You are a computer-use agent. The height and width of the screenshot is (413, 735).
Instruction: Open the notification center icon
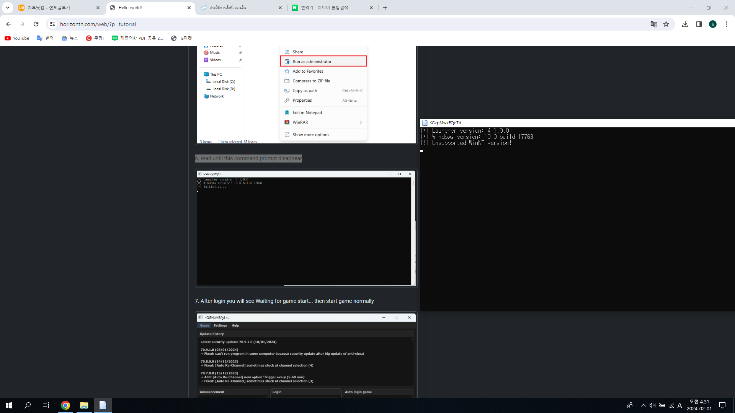[722, 405]
